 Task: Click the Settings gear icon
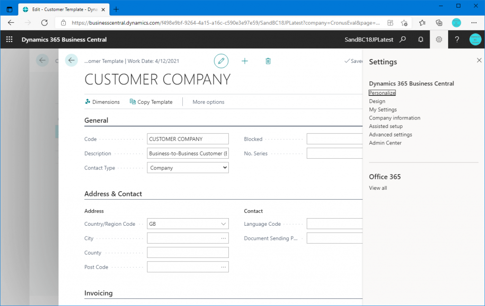[x=439, y=40]
